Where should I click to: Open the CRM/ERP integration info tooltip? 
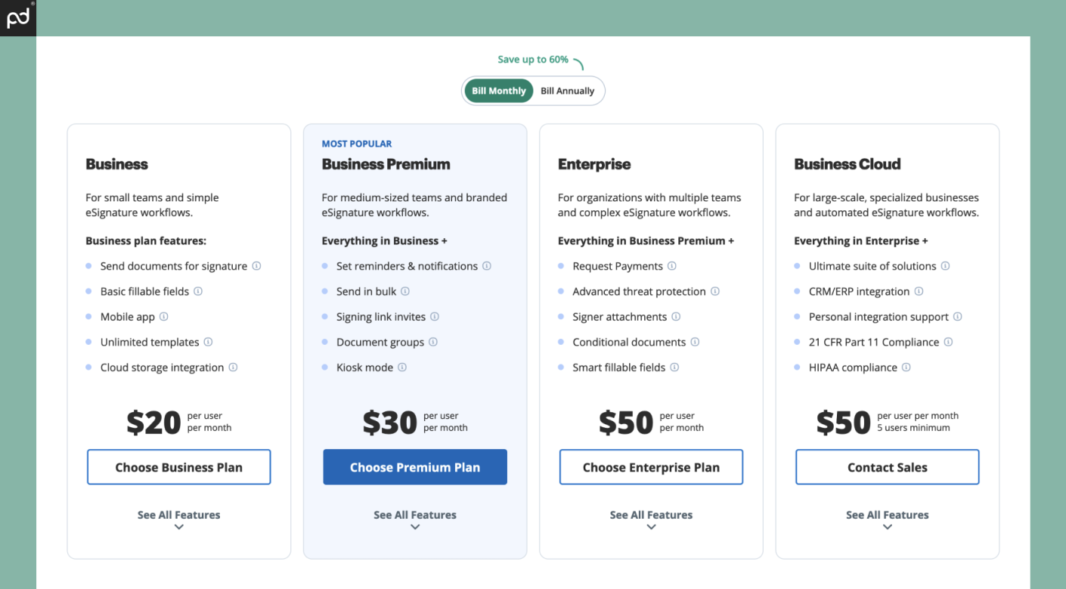click(918, 291)
